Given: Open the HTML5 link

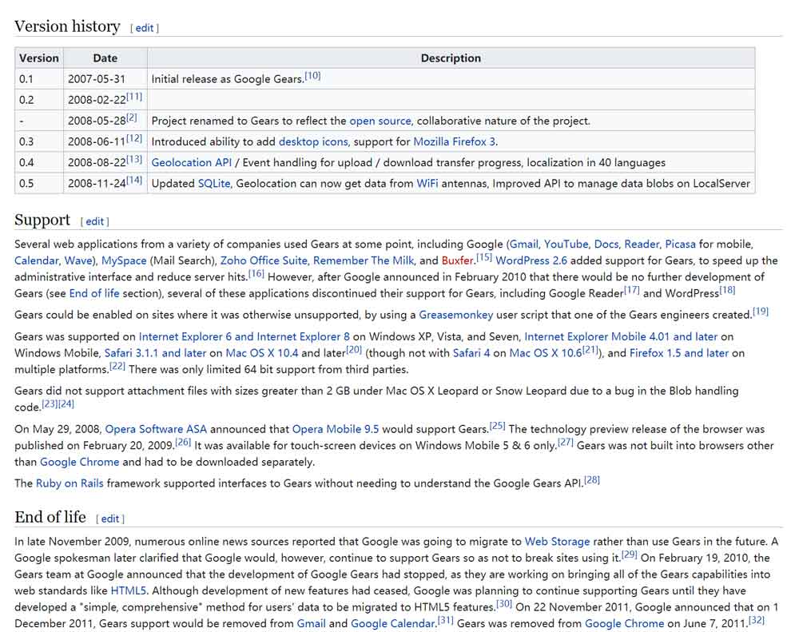Looking at the screenshot, I should click(x=129, y=590).
